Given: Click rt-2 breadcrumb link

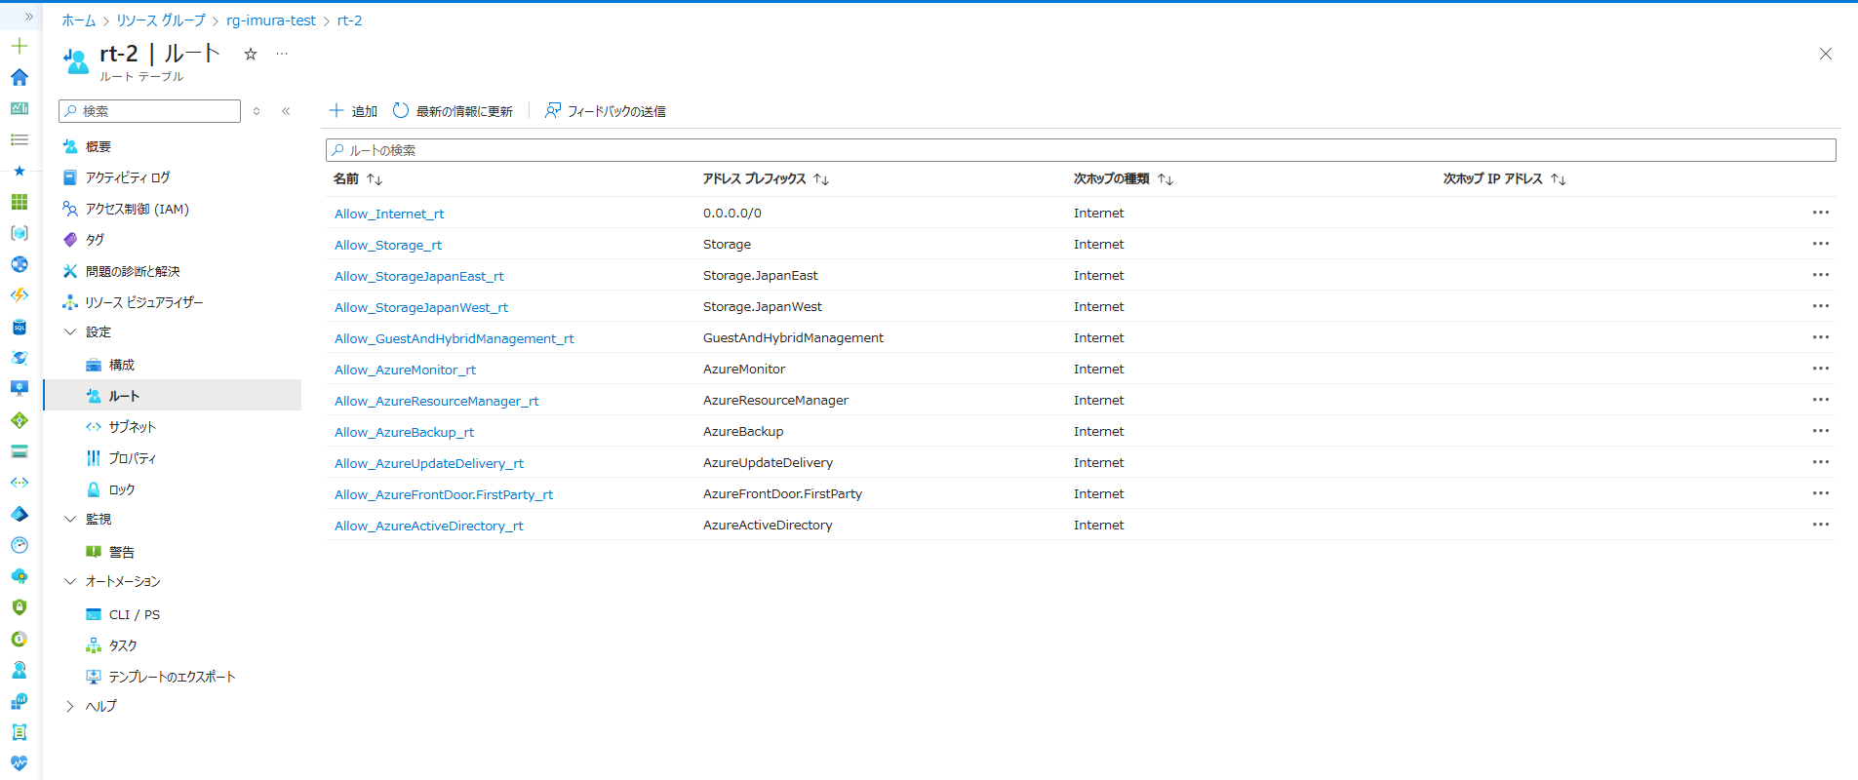Looking at the screenshot, I should pyautogui.click(x=350, y=20).
